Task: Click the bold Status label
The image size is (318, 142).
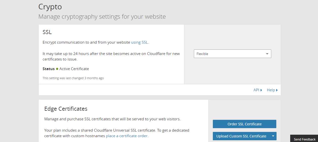Action: 49,69
